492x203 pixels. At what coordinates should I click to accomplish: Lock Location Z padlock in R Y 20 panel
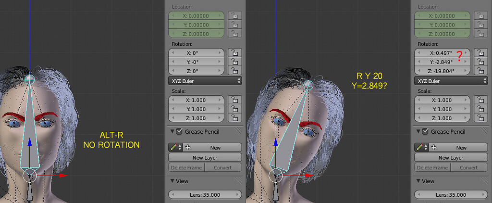(480, 34)
